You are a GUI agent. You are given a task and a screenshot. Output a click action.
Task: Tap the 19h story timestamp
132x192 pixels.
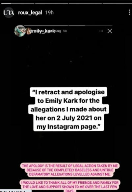(49, 13)
